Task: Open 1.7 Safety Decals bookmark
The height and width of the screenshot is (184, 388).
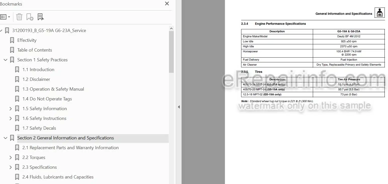Action: click(39, 128)
